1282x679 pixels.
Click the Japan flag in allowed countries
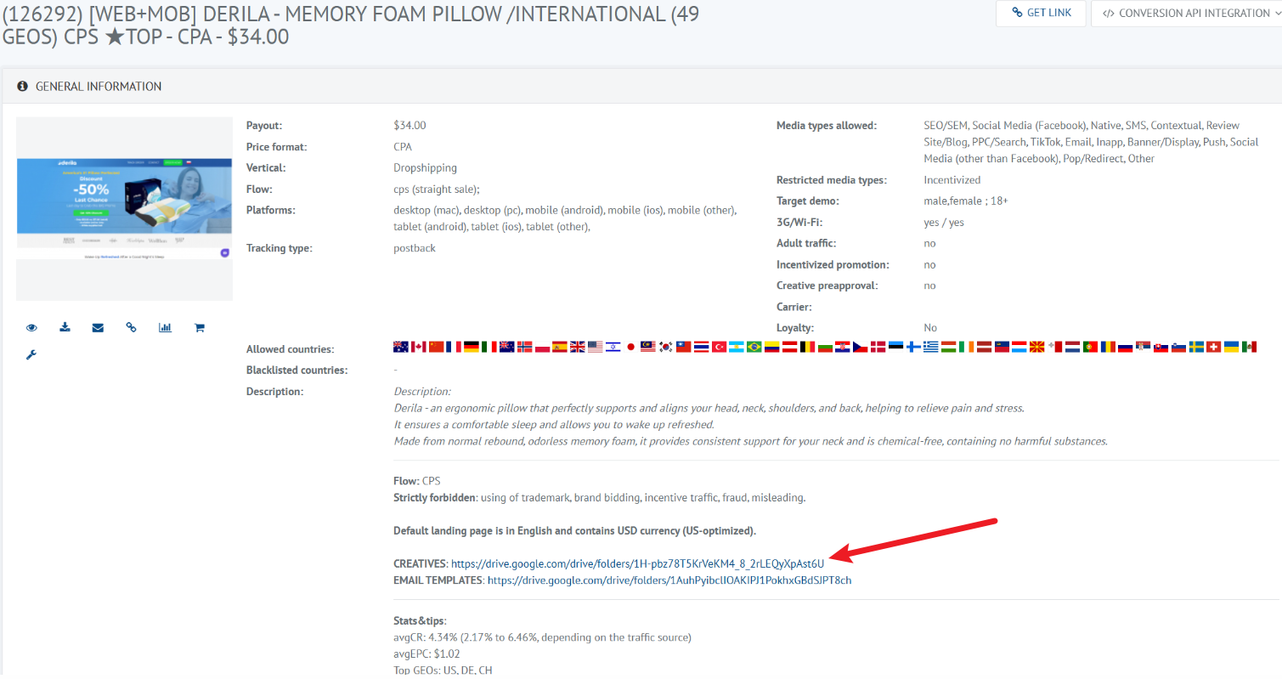pyautogui.click(x=630, y=347)
